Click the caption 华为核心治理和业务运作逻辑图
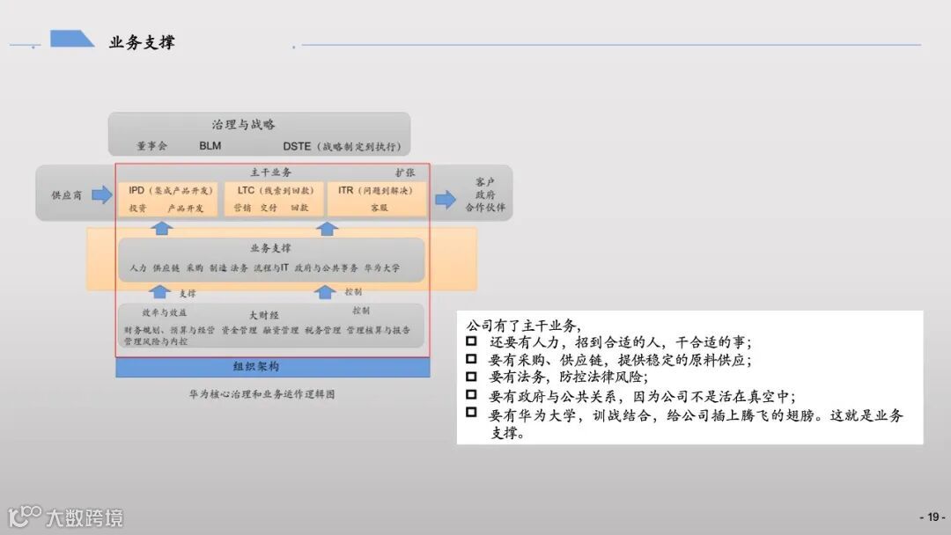Screen dimensions: 951x535 262,394
